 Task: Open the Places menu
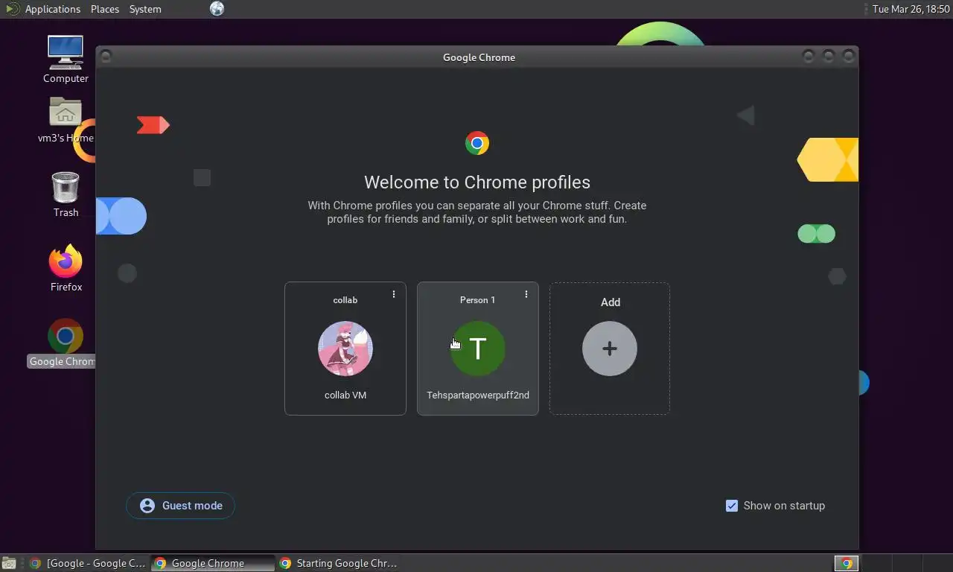pos(105,9)
